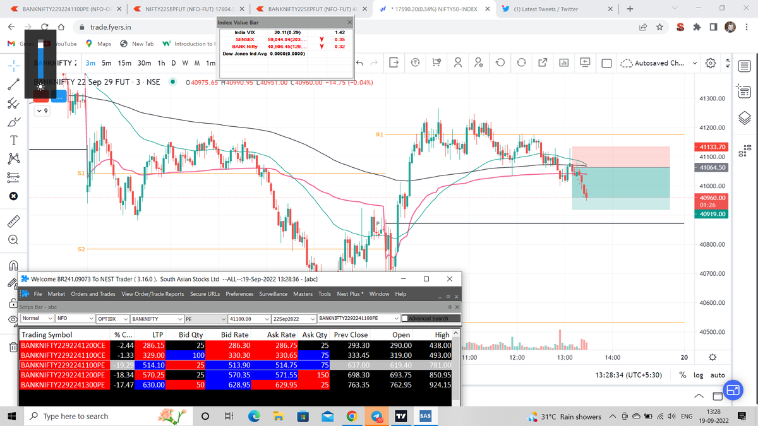Select the BANKNIFTY2292241200PE row
This screenshot has height=426, width=758.
[x=236, y=375]
